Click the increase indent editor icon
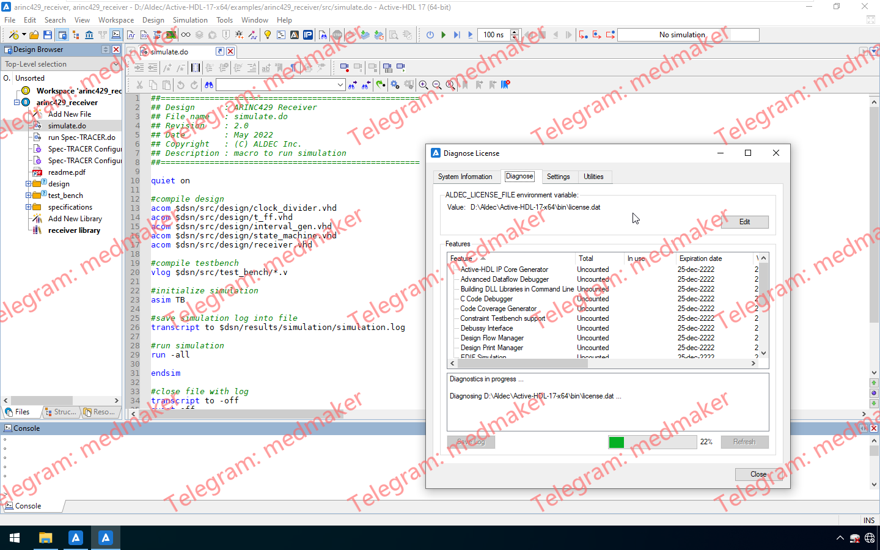The width and height of the screenshot is (880, 550). (139, 68)
